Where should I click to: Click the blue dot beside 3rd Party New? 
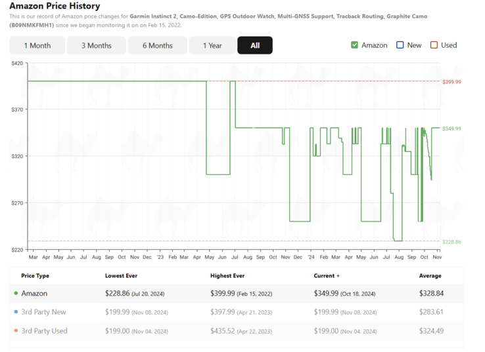pos(16,312)
